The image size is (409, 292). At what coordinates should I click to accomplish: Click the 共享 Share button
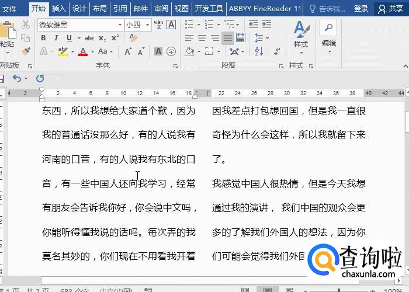pyautogui.click(x=391, y=9)
